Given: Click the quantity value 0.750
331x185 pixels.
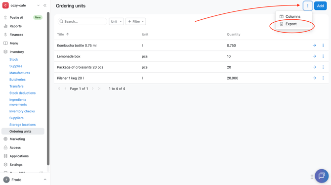Looking at the screenshot, I should 231,46.
